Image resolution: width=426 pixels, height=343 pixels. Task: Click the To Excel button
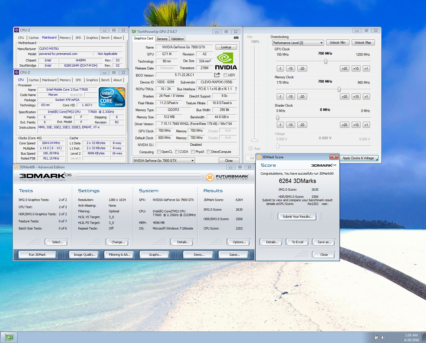[298, 242]
